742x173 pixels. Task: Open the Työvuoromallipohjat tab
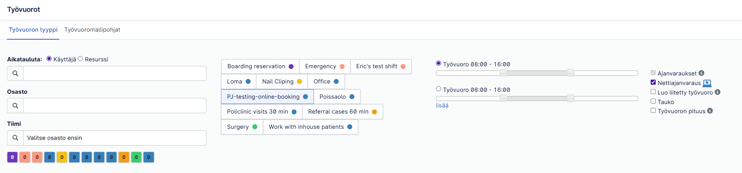point(92,30)
